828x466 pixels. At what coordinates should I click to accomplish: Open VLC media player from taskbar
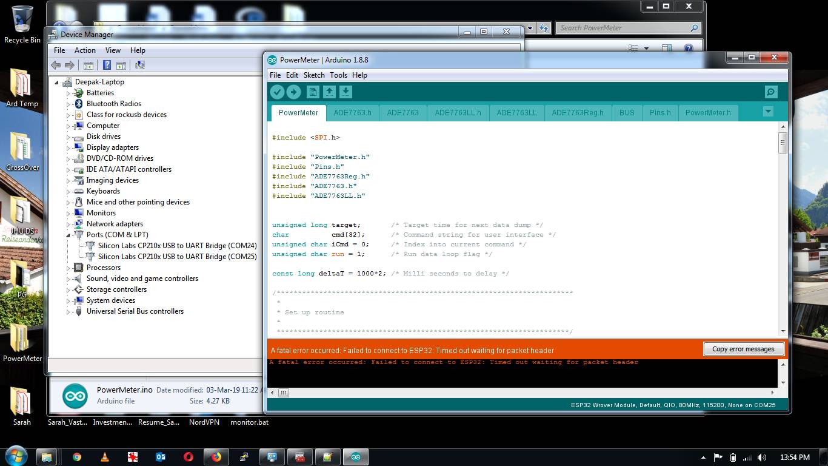click(105, 457)
